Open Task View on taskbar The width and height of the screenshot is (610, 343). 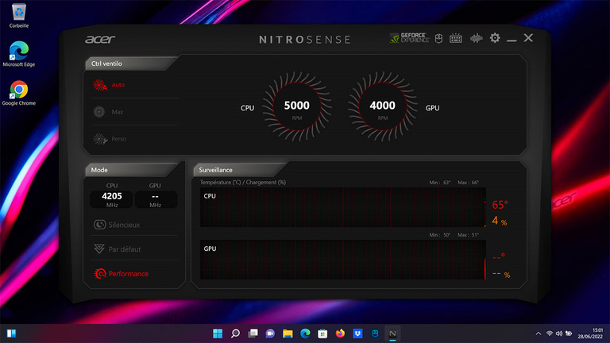(x=253, y=333)
